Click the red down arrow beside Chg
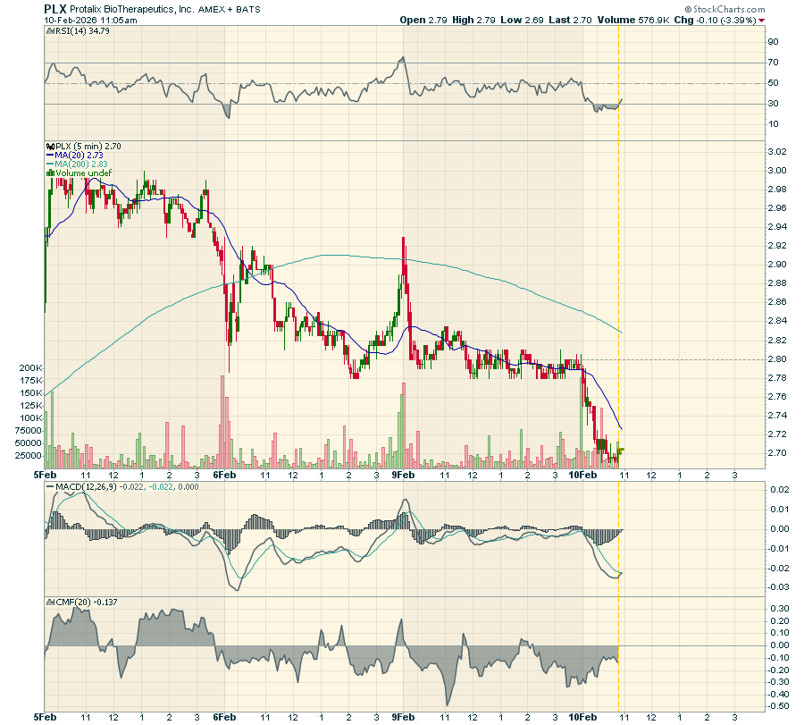The width and height of the screenshot is (804, 725). (761, 21)
